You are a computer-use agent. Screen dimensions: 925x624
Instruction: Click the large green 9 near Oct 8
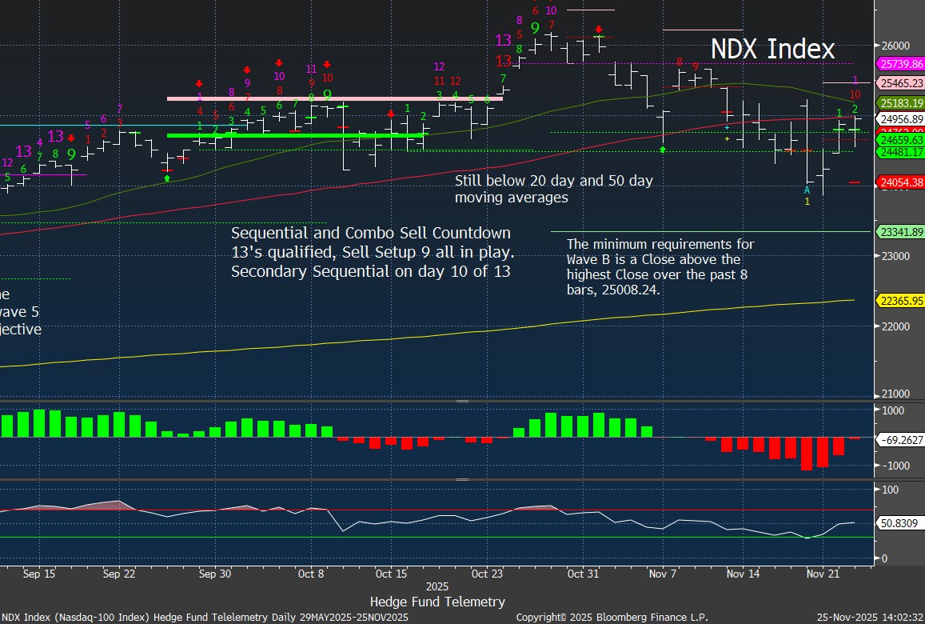click(x=327, y=95)
